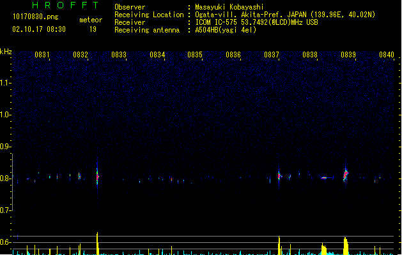Click the 1.1 kHz axis label

(x=5, y=83)
